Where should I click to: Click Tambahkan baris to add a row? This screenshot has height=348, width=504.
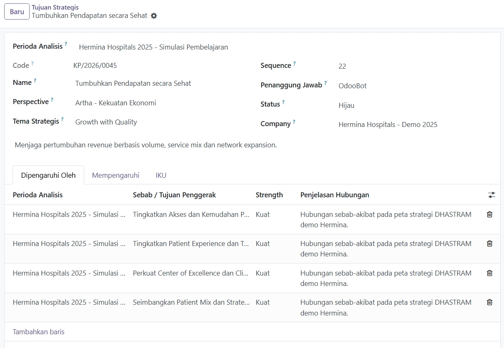click(39, 332)
